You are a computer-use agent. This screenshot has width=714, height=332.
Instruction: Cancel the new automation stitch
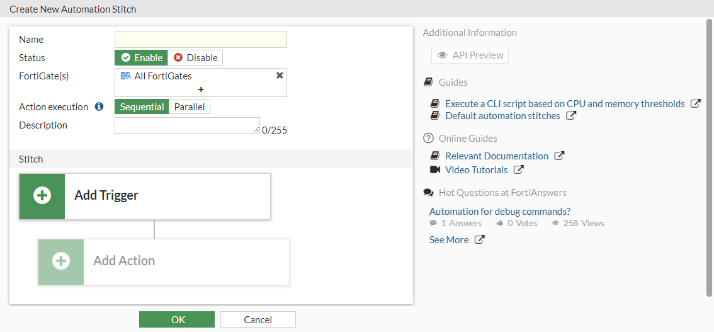(258, 319)
